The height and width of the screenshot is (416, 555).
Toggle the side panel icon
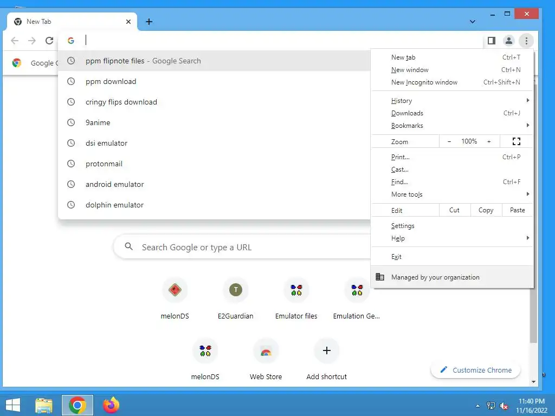tap(491, 41)
